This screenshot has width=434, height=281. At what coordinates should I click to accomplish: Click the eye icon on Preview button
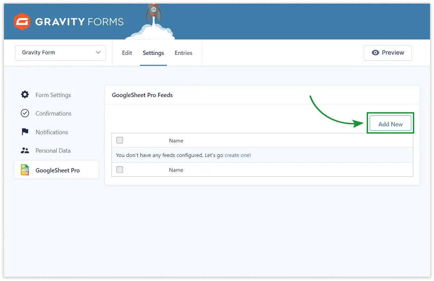click(375, 53)
